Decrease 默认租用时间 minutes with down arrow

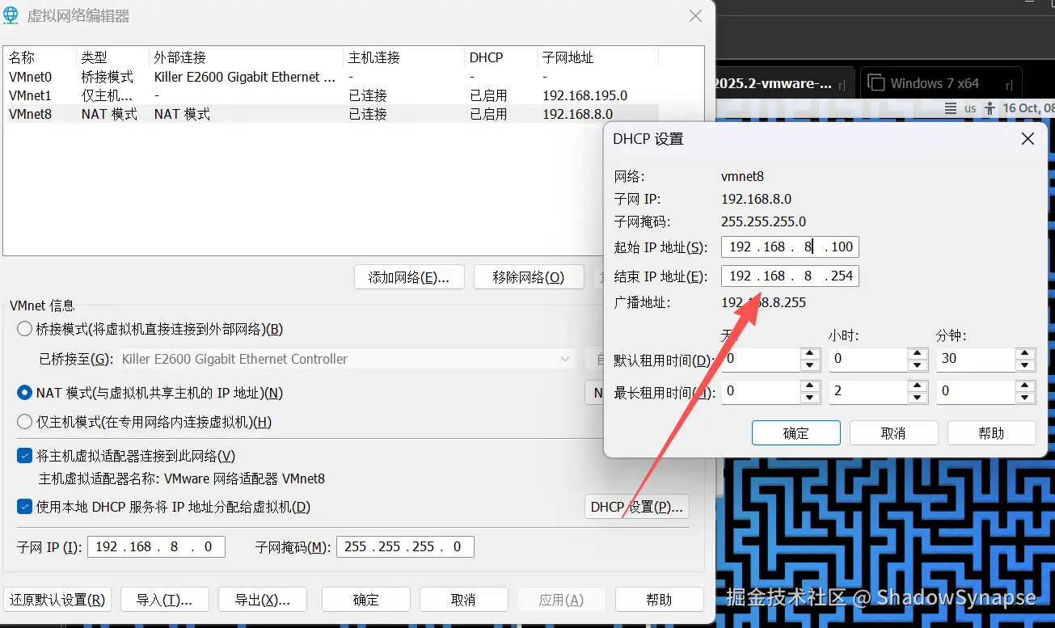click(1026, 365)
